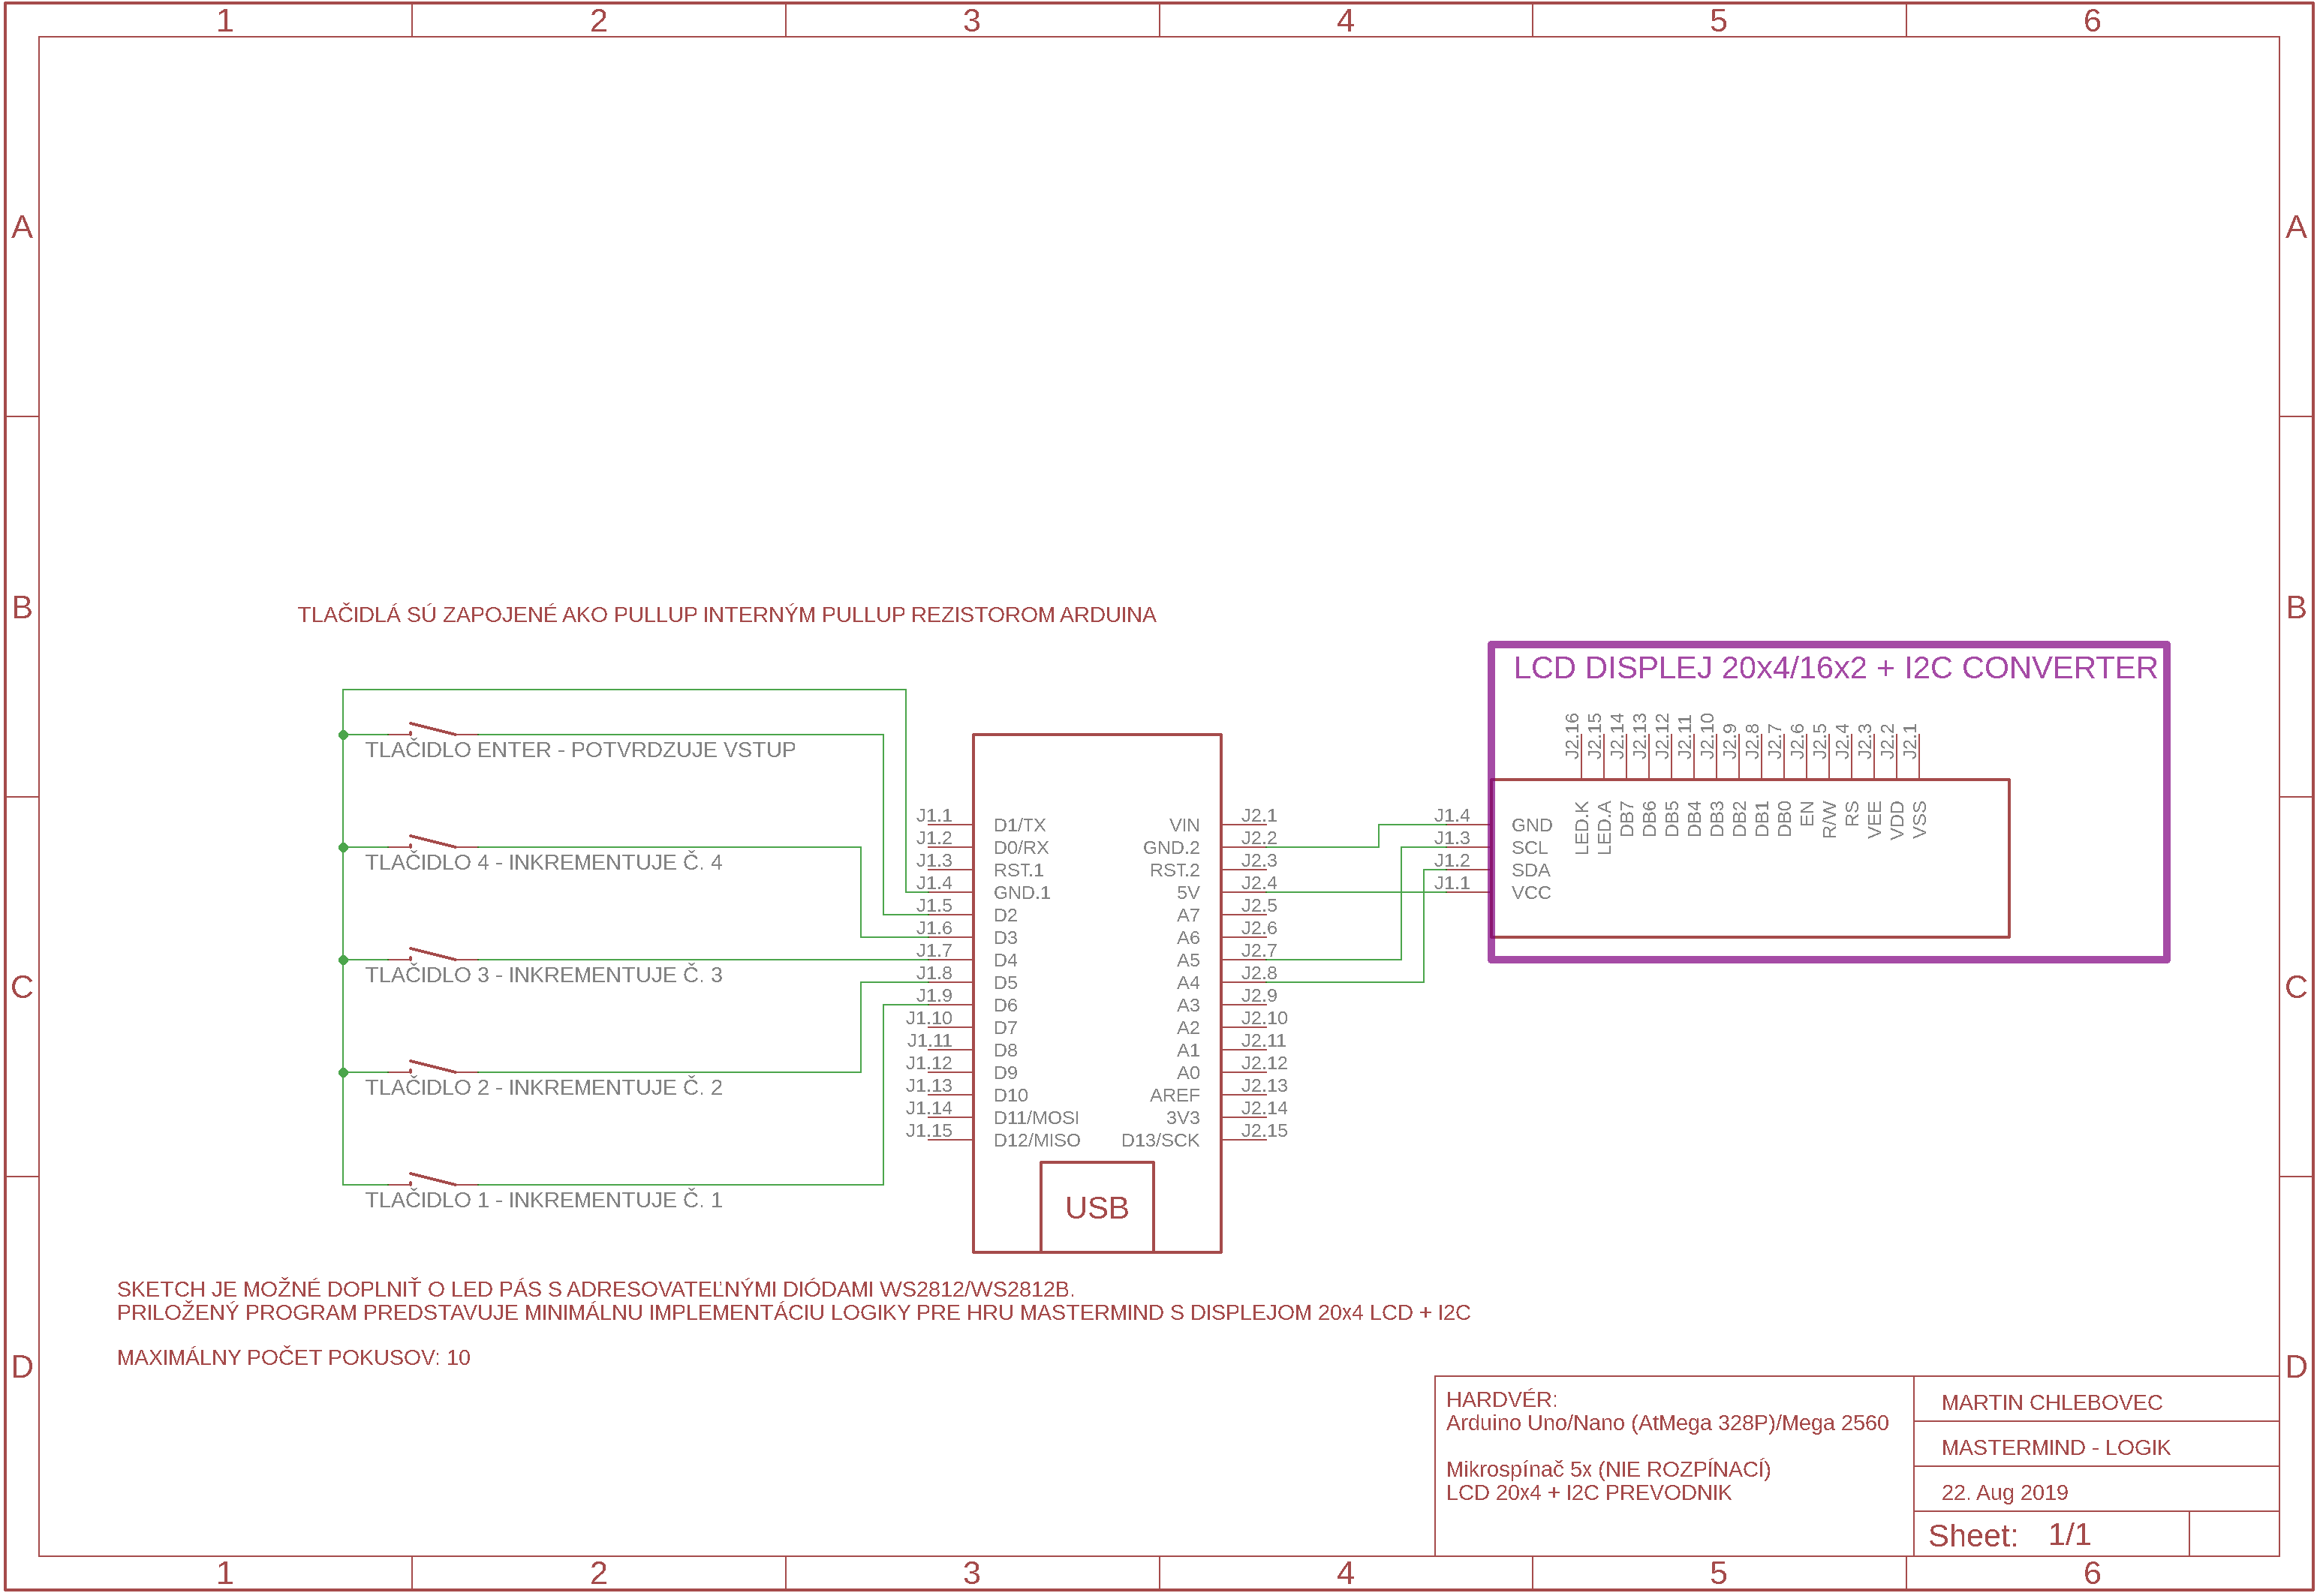Click the 'TLAČIDLO ENTER - POTVRDZUJE VSTUP' label
Image resolution: width=2317 pixels, height=1596 pixels.
click(x=580, y=749)
